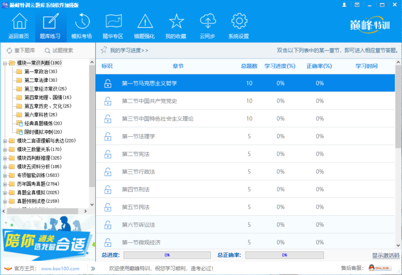Viewport: 402px width, 275px height.
Task: Click lock icon for 第四节刑法
Action: [108, 190]
